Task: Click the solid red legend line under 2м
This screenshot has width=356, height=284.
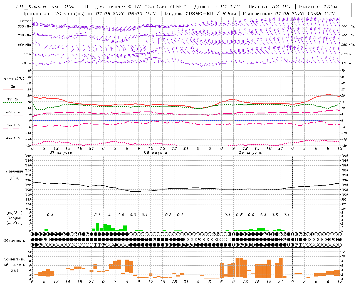Action: click(13, 90)
